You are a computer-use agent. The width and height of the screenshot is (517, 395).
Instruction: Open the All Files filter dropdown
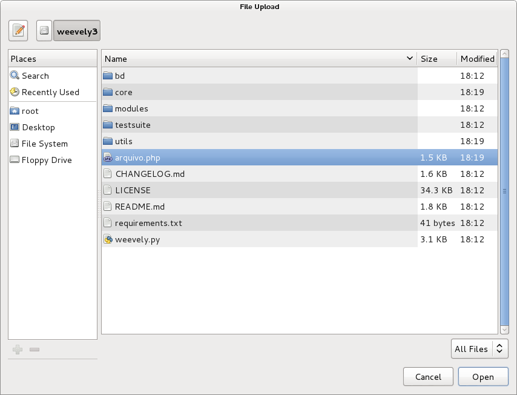tap(479, 348)
